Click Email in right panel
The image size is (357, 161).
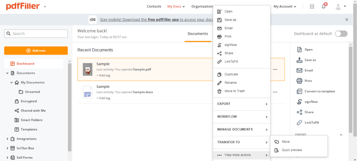305,70
